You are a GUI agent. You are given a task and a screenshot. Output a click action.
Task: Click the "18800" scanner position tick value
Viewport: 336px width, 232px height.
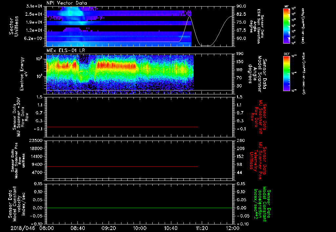pos(36,148)
